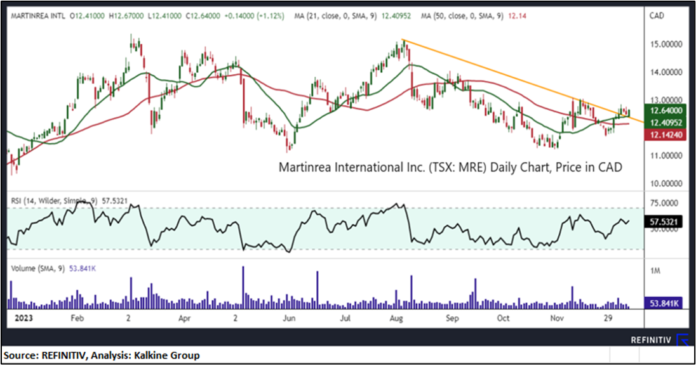
Task: Click the 21-day MA value 12.40952 in header
Action: tap(396, 16)
